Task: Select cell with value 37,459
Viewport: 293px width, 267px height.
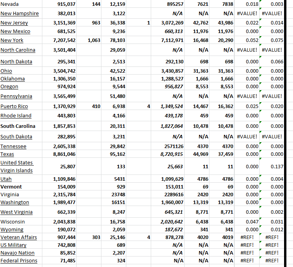Action: 221,154
